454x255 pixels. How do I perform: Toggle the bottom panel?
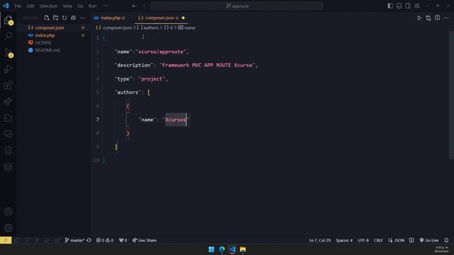click(399, 6)
